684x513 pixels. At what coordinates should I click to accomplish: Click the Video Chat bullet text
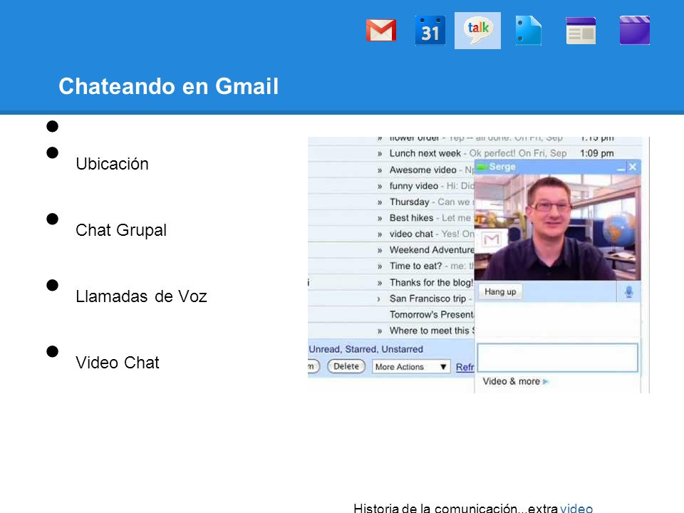click(x=118, y=363)
